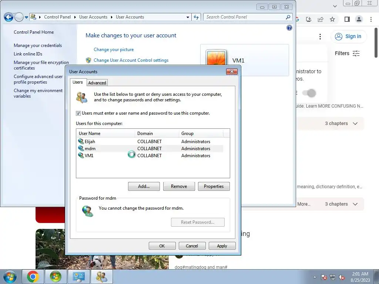The height and width of the screenshot is (284, 379).
Task: Click Apply in User Accounts dialog
Action: click(222, 246)
